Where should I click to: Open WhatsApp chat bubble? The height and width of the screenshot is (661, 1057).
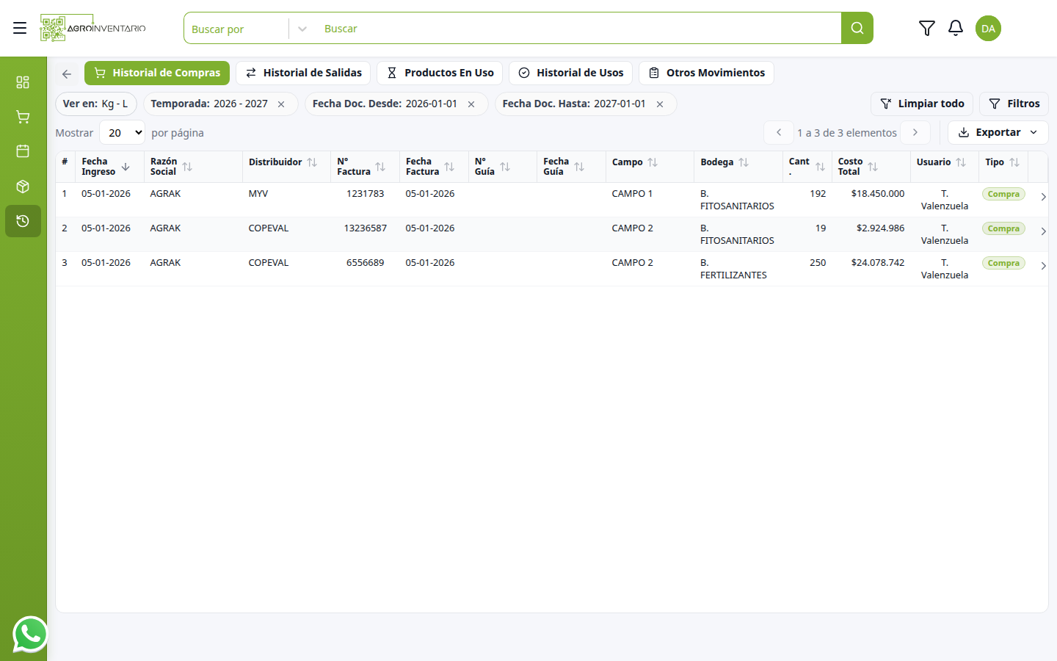coord(30,634)
